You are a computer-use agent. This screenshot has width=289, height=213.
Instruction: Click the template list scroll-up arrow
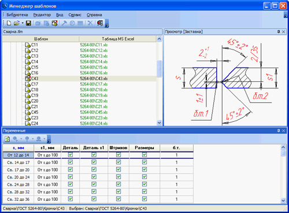coord(159,39)
